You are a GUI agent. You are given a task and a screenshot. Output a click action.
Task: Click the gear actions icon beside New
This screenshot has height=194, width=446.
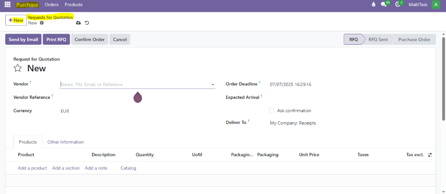(x=42, y=23)
